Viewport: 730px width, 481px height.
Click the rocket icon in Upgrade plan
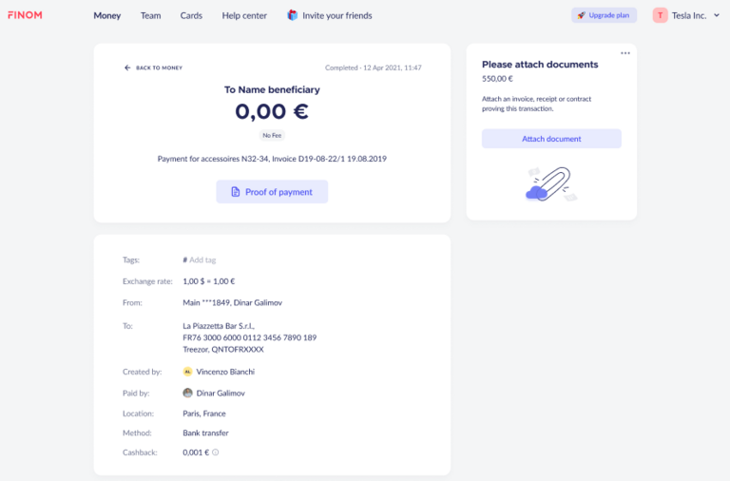pos(581,15)
